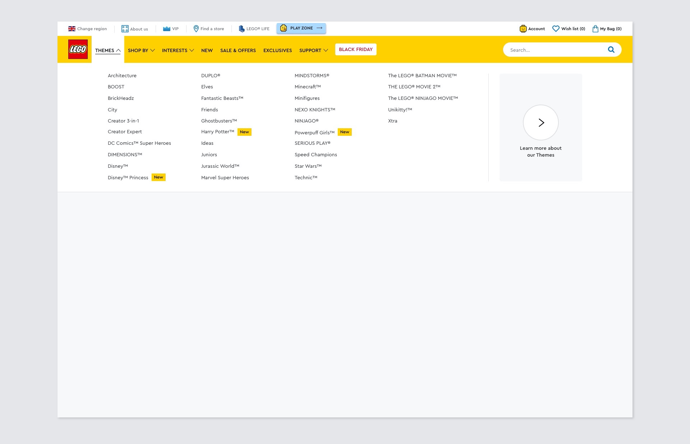Click the LEGO logo

point(78,49)
